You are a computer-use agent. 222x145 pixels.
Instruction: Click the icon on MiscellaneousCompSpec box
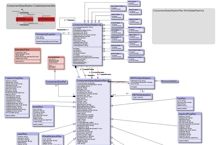pos(143,57)
